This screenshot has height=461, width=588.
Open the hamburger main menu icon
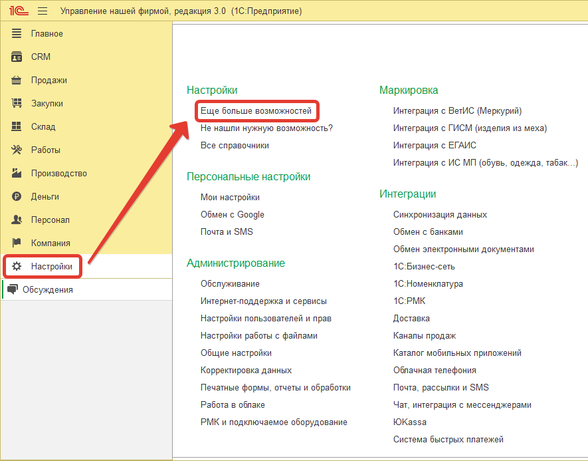point(43,11)
